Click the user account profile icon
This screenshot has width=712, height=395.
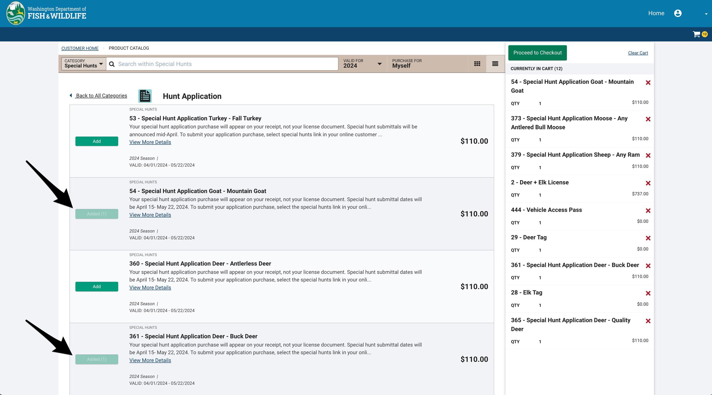[x=678, y=13]
